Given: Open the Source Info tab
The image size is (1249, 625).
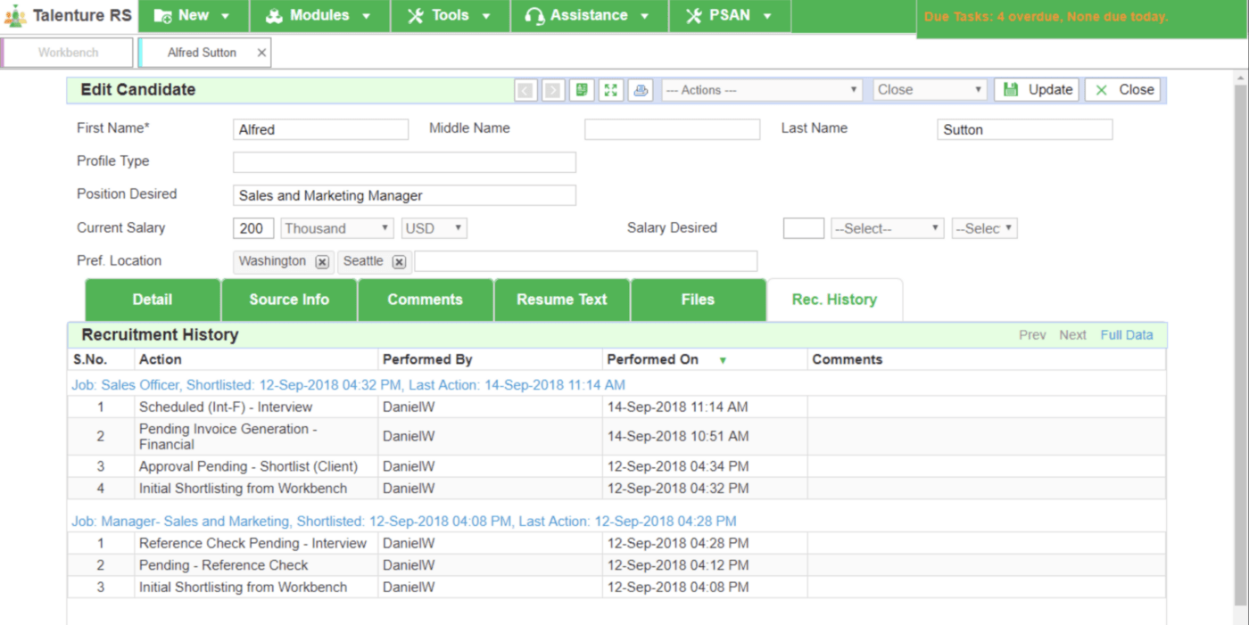Looking at the screenshot, I should point(289,300).
